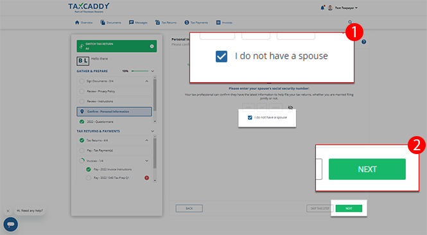Open the Messages tab
Screen dimensions: 427x235
point(138,22)
